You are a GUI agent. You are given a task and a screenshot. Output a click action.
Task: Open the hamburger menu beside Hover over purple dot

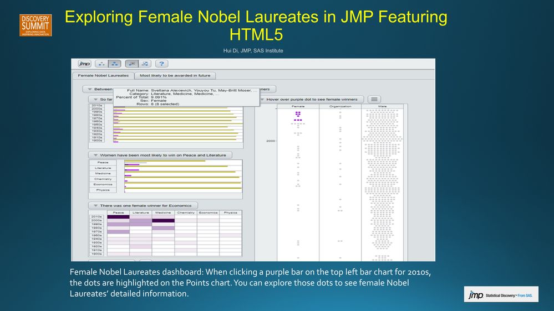coord(374,100)
